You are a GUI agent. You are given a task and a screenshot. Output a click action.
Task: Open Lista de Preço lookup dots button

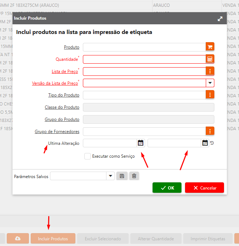[x=210, y=71]
